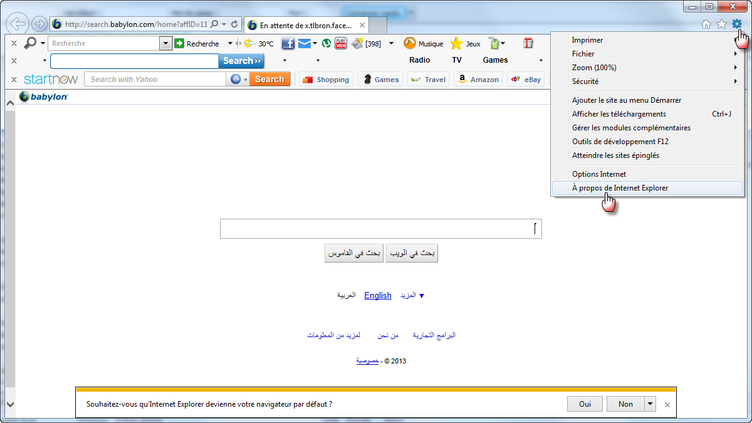Click the Radio toolbar link
This screenshot has height=423, width=752.
coord(420,60)
